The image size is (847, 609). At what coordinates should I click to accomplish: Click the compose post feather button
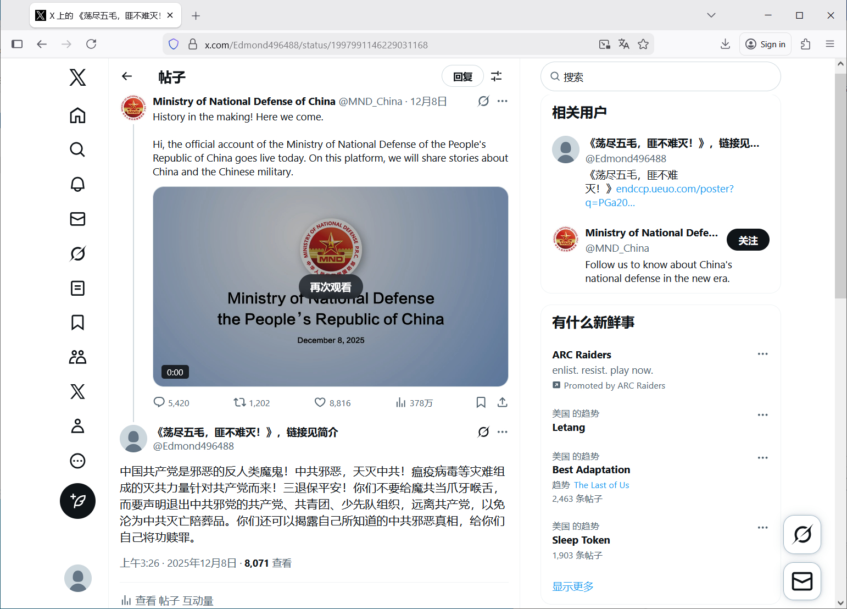tap(77, 501)
